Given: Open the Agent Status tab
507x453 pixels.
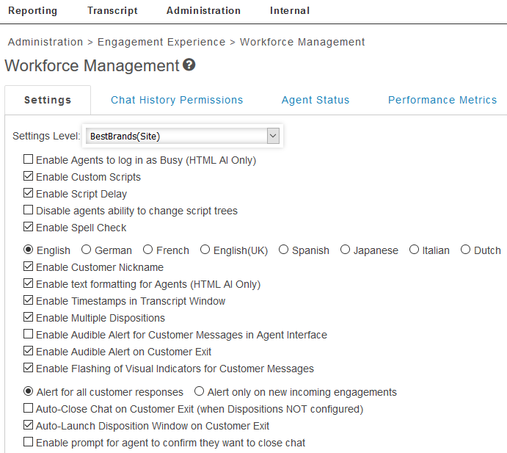Looking at the screenshot, I should coord(315,100).
